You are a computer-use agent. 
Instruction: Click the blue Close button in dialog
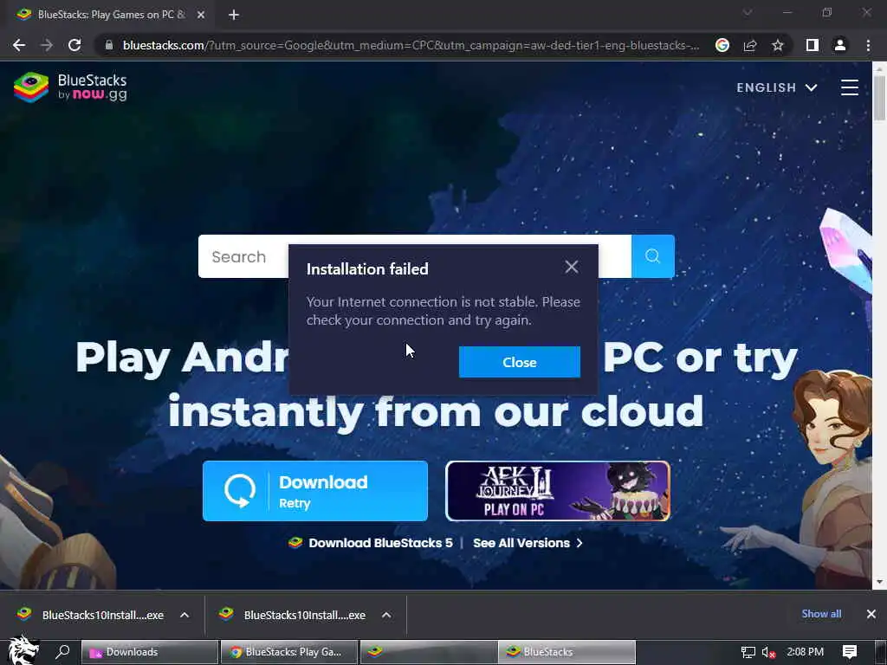[520, 362]
